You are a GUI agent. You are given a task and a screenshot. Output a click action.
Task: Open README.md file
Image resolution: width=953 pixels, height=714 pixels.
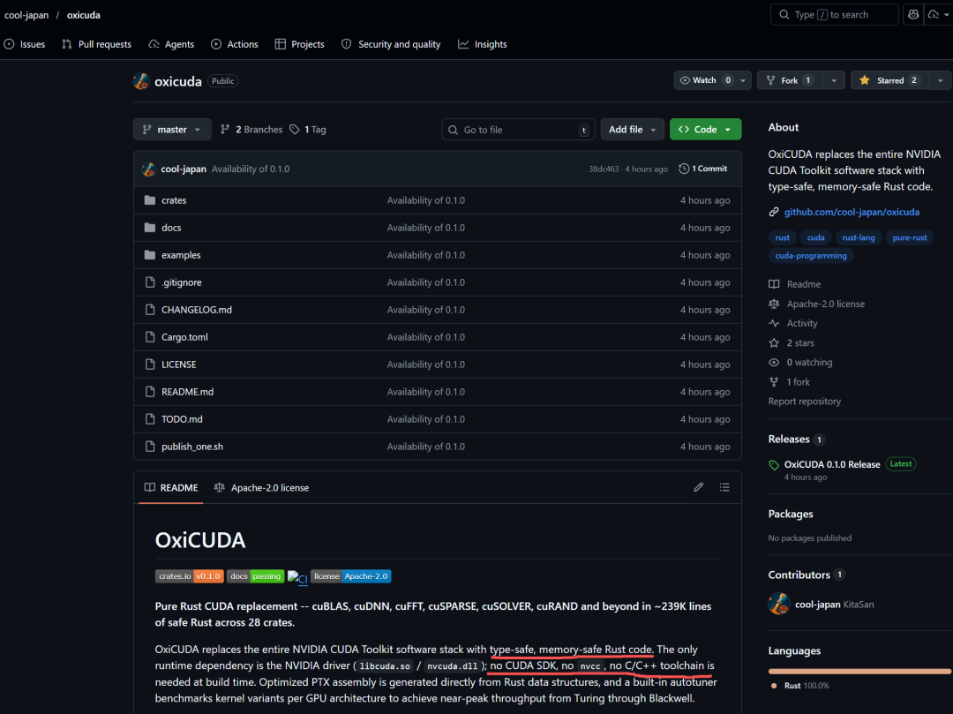coord(187,392)
